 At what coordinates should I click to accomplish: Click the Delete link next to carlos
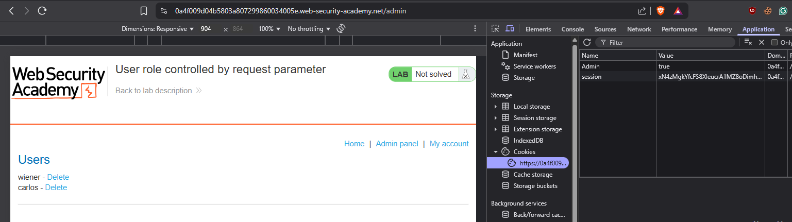point(56,187)
